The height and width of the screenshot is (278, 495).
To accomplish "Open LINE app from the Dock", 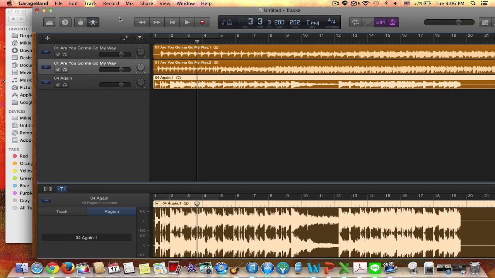I will tap(375, 268).
